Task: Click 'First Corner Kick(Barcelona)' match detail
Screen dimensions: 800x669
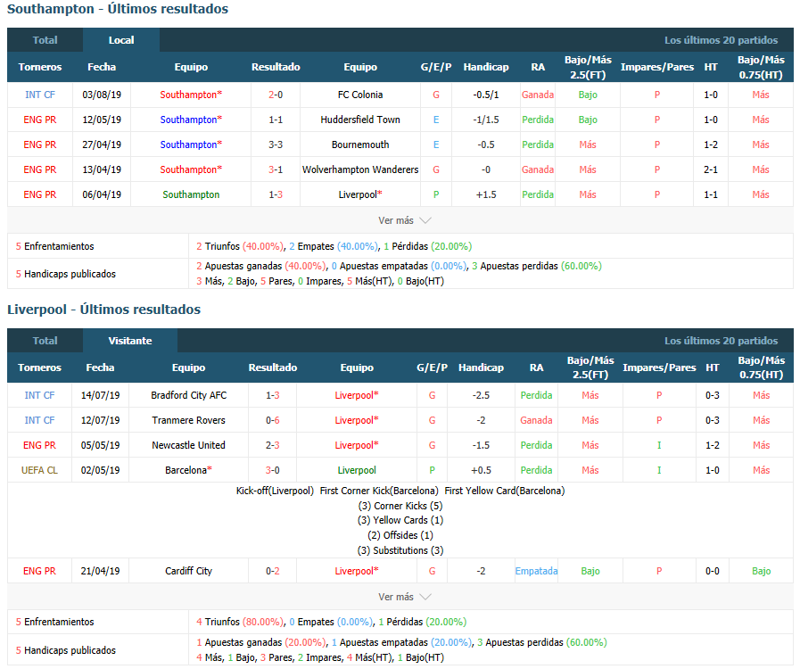Action: (x=379, y=491)
